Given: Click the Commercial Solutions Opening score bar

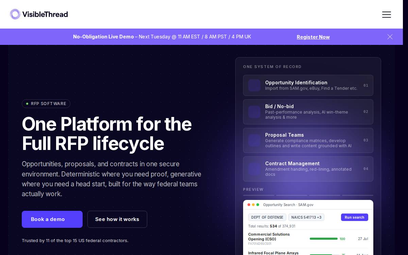Looking at the screenshot, I should coord(324,239).
